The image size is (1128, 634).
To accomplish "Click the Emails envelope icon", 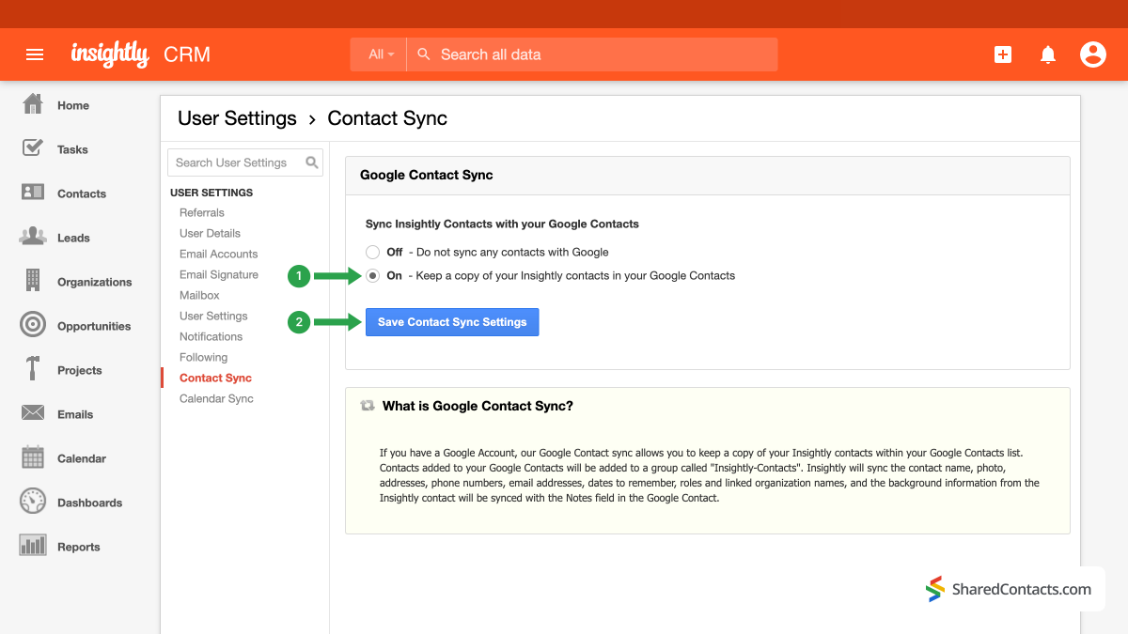I will (x=33, y=413).
